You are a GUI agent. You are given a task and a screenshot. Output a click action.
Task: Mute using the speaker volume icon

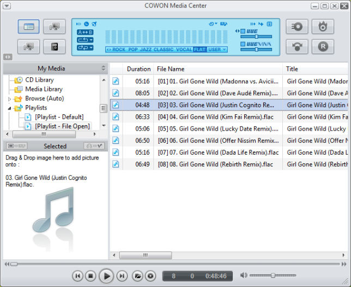(x=244, y=275)
